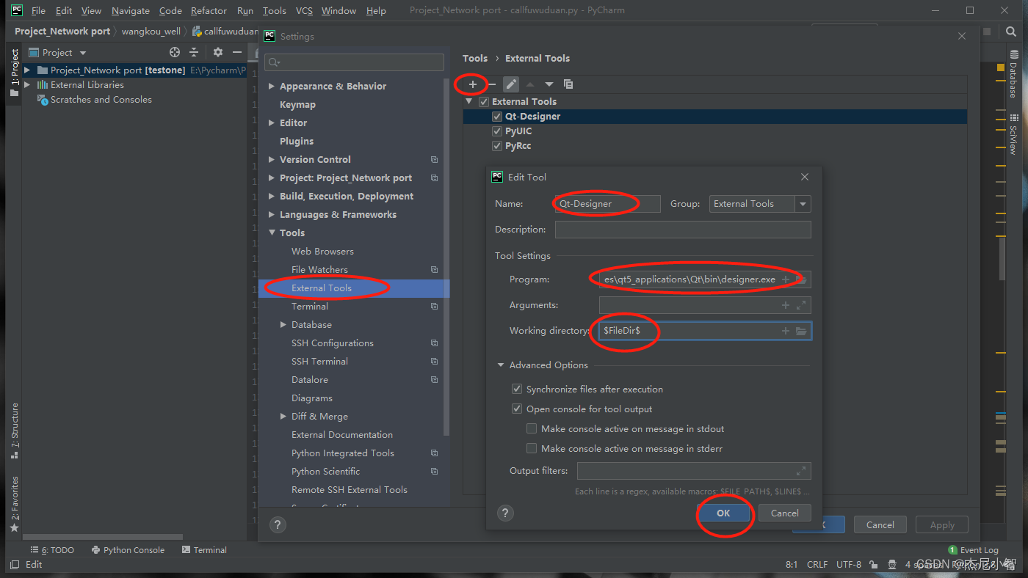Expand Output filters field icon
The height and width of the screenshot is (578, 1028).
[x=801, y=471]
